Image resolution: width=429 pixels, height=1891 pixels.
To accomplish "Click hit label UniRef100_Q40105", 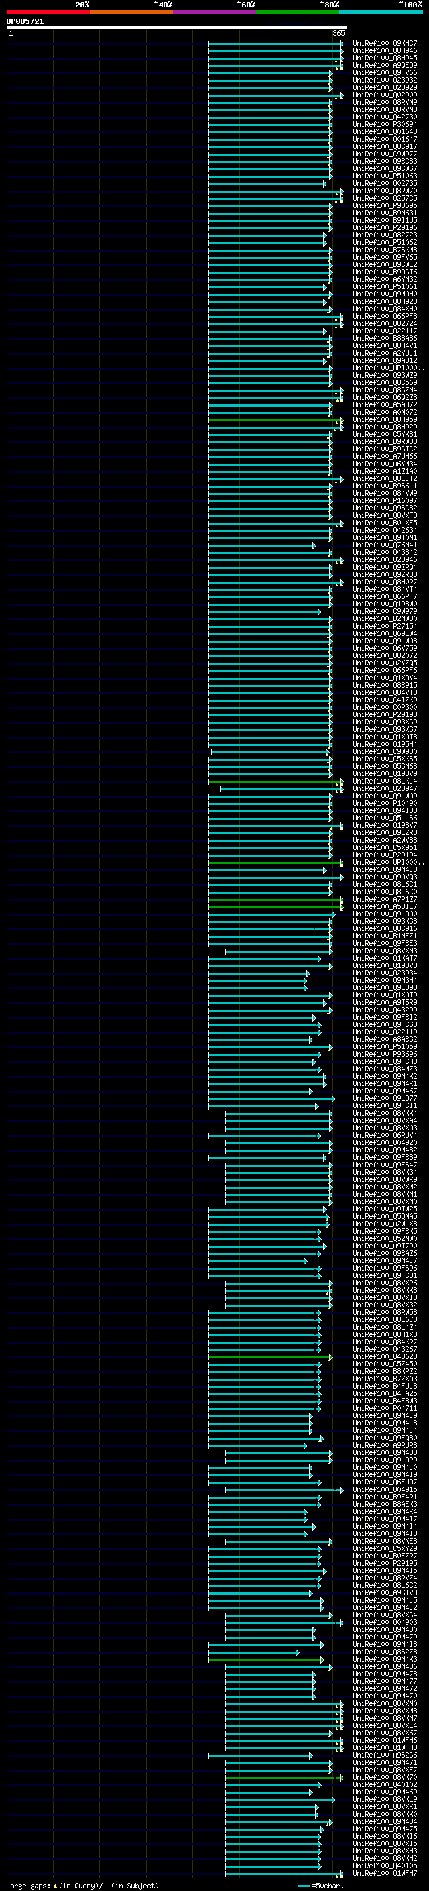I will point(385,1866).
